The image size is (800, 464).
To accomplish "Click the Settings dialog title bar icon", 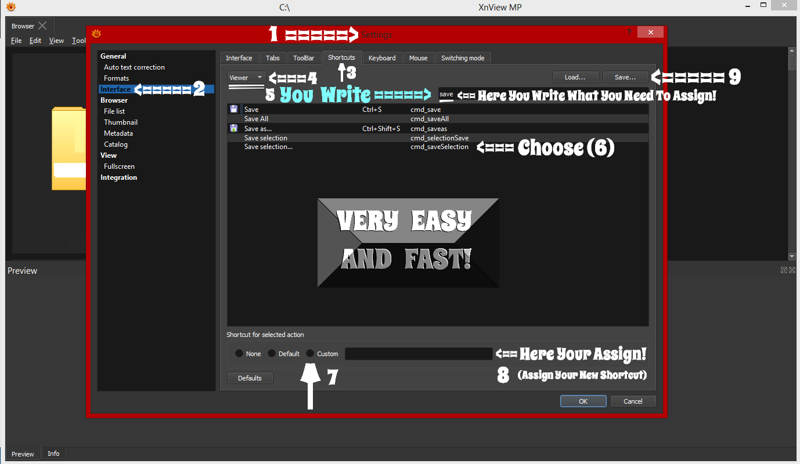I will (96, 34).
